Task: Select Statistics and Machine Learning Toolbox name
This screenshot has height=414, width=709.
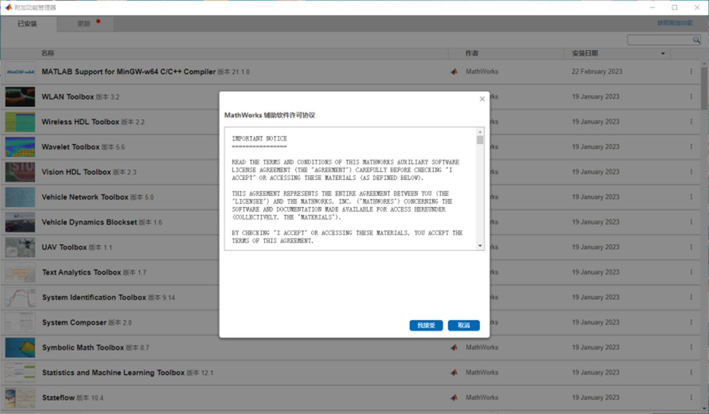Action: coord(113,373)
